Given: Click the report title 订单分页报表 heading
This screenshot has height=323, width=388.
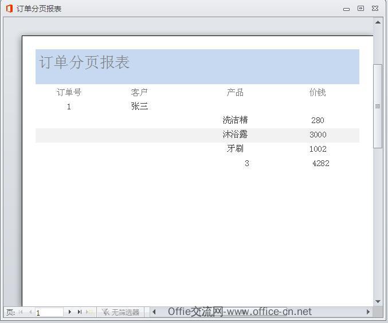Looking at the screenshot, I should (84, 62).
